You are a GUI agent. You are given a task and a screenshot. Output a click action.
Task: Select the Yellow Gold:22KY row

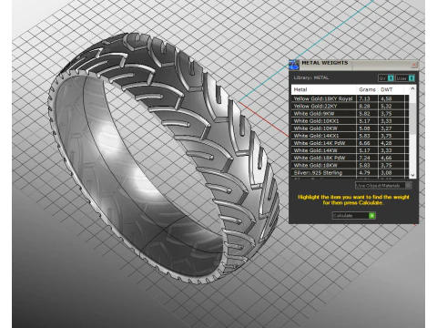click(x=351, y=106)
